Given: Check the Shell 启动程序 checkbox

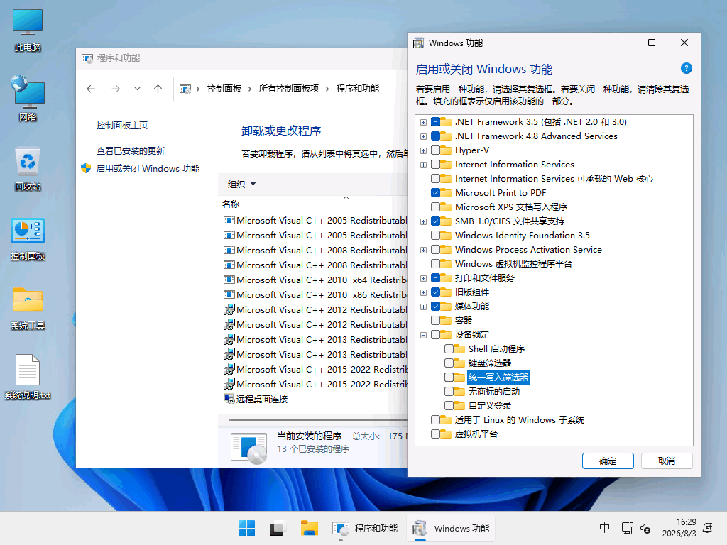Looking at the screenshot, I should [x=449, y=349].
